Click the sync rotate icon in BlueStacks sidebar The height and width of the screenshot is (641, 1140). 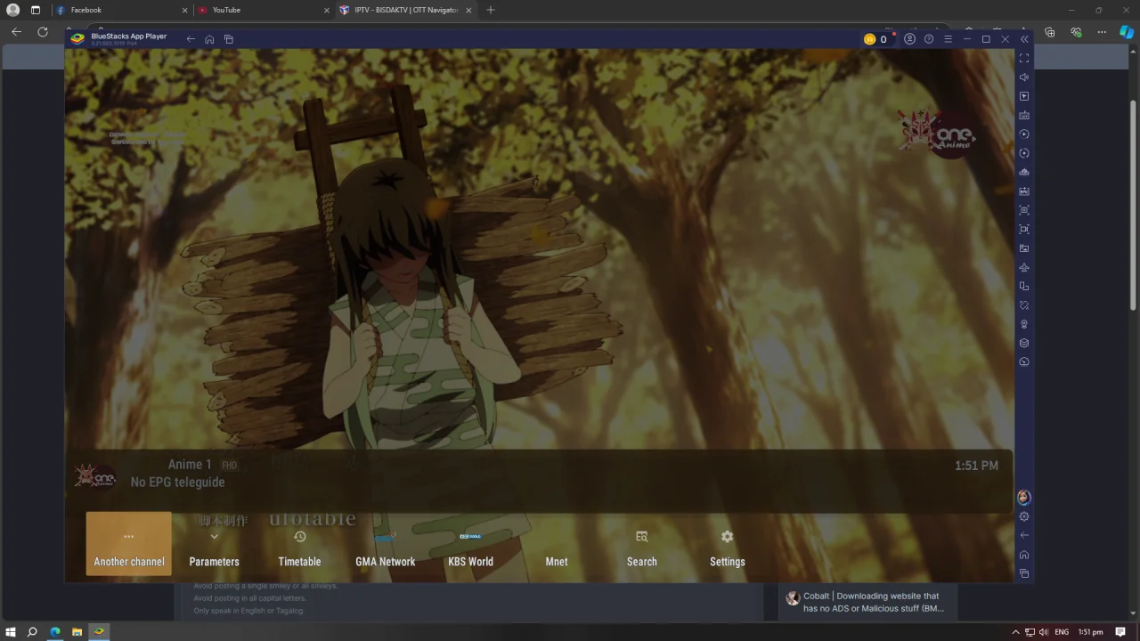point(1024,153)
